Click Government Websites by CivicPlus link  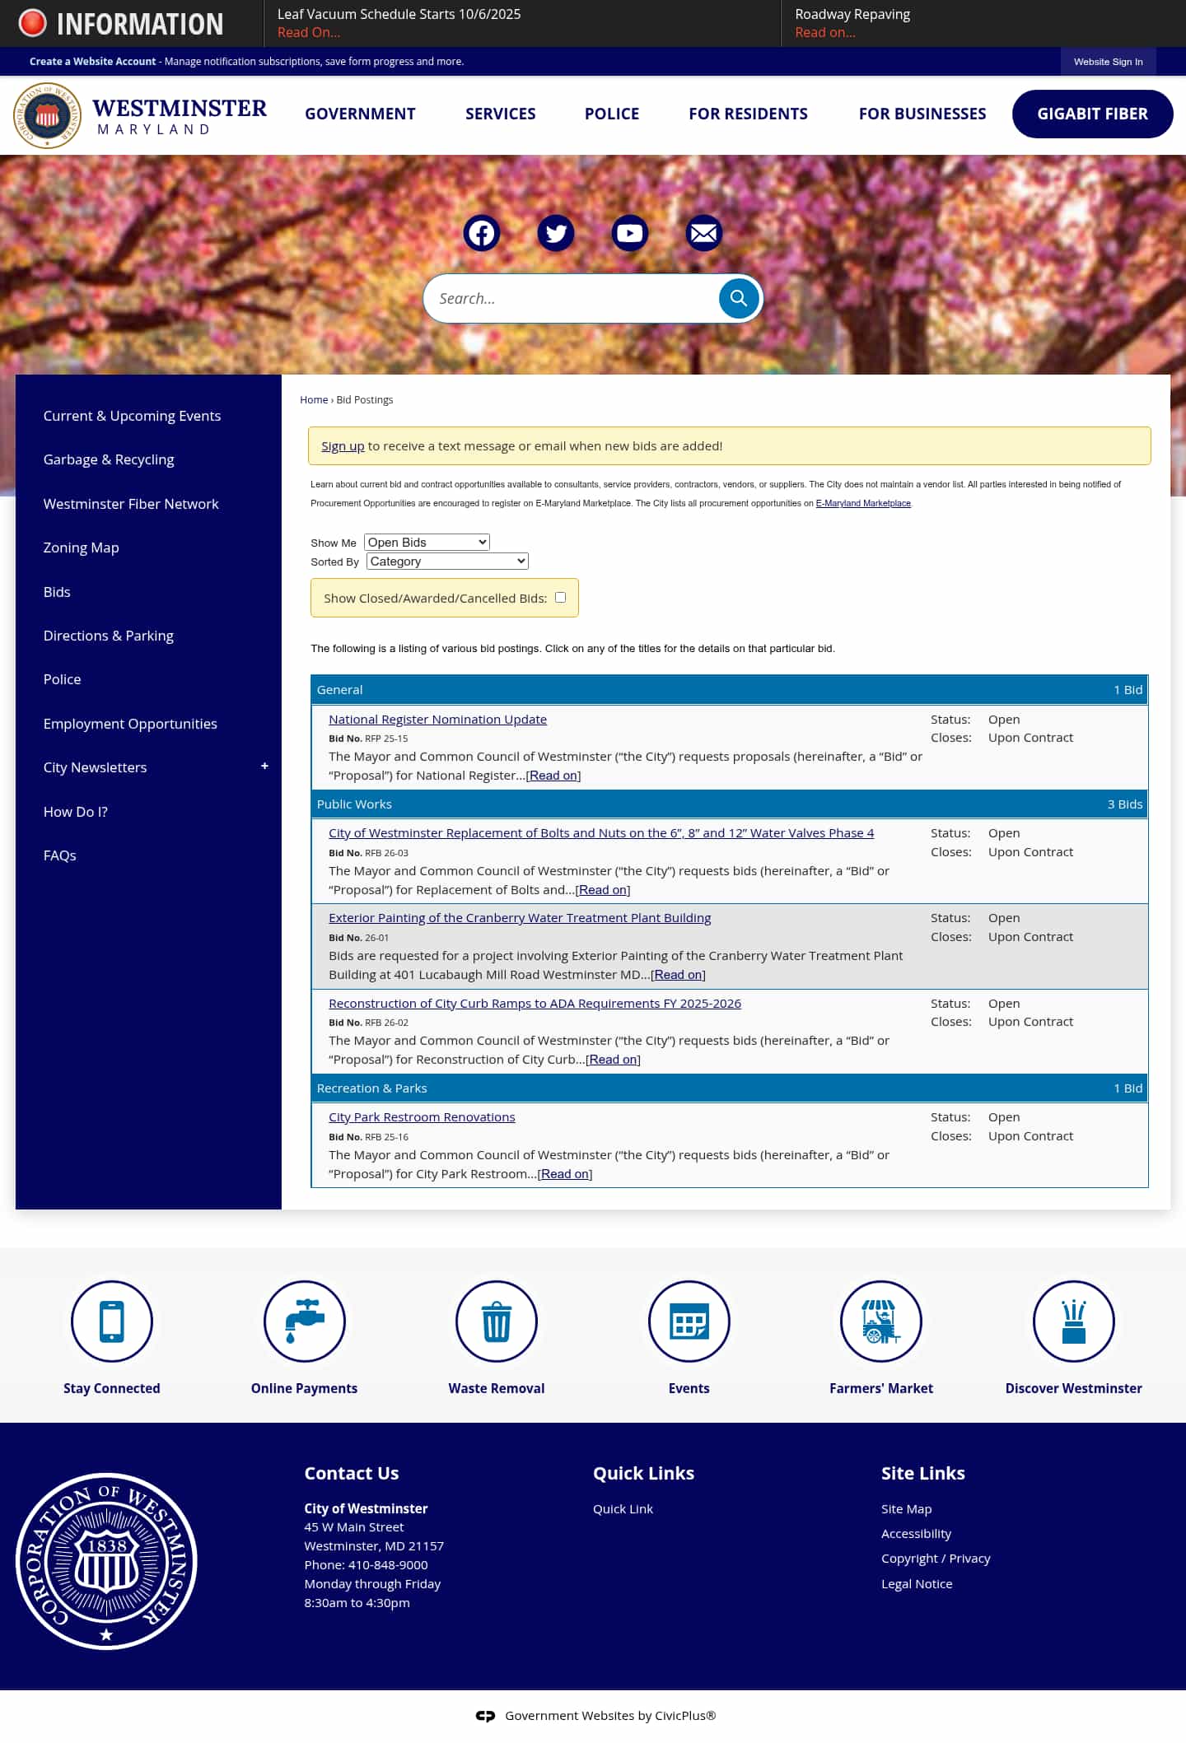tap(610, 1716)
